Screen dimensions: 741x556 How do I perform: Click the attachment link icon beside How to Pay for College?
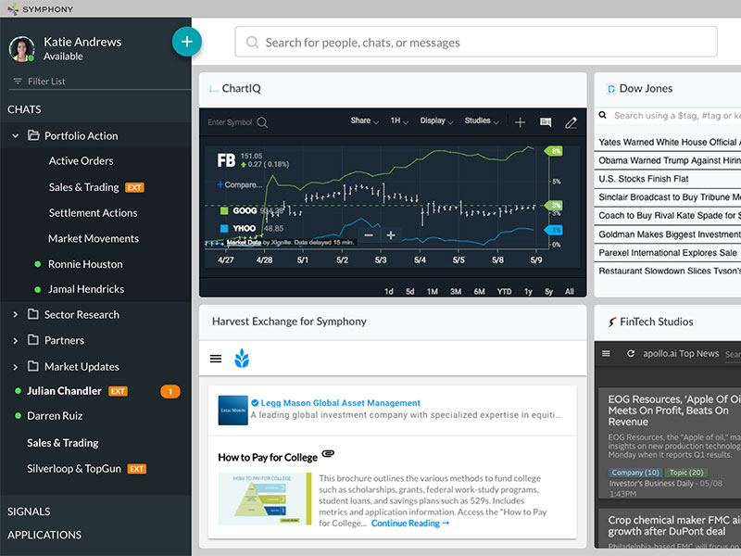(327, 455)
